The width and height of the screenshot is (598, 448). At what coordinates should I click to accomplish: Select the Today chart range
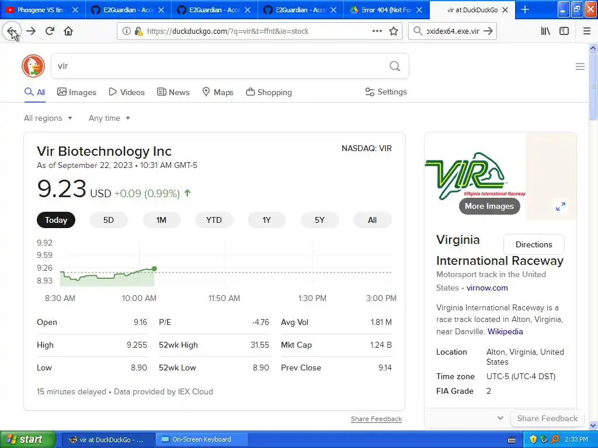click(56, 220)
